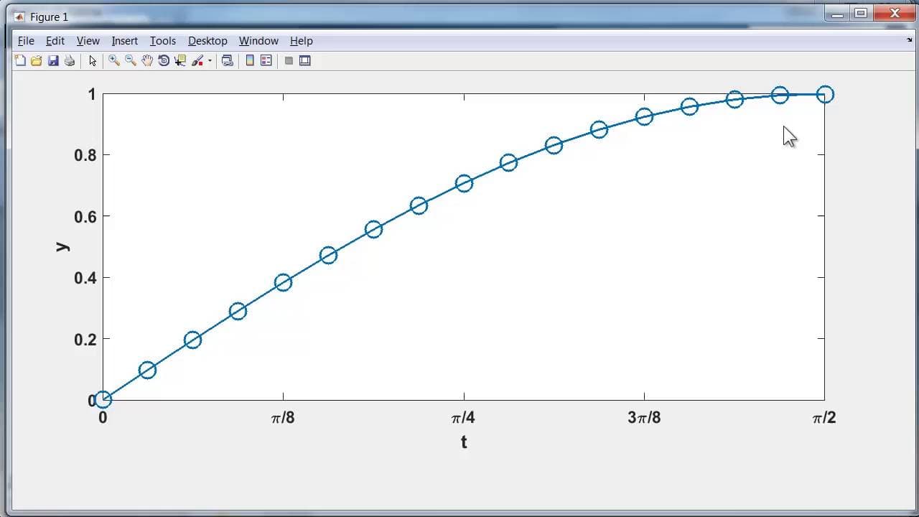Toggle the Insert Colorbar button
Image resolution: width=919 pixels, height=517 pixels.
click(x=250, y=61)
